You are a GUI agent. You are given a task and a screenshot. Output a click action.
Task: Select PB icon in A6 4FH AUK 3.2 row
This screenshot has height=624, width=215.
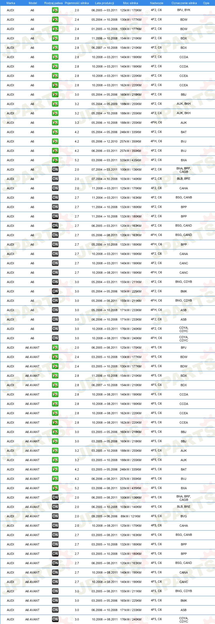[55, 123]
